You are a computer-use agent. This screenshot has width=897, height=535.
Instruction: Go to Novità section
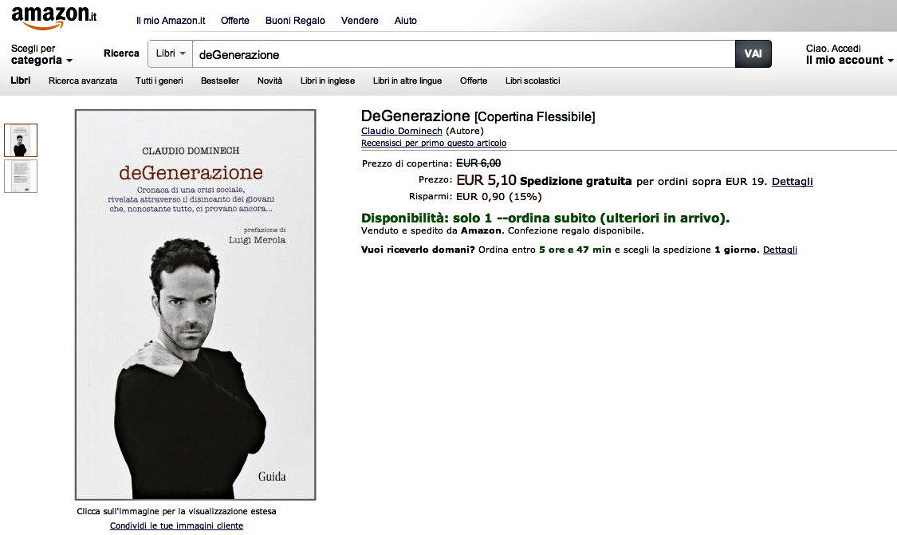point(270,81)
